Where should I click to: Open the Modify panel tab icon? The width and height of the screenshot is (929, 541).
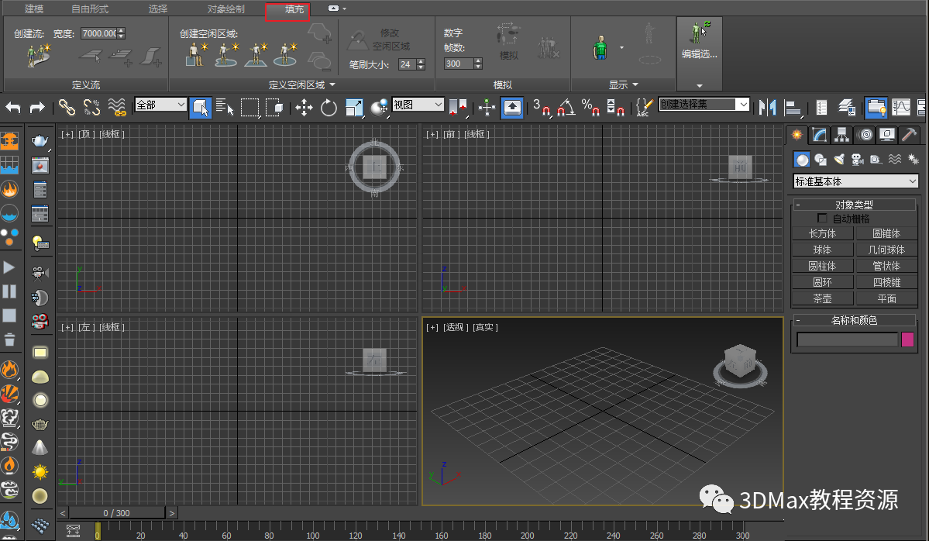pos(819,135)
